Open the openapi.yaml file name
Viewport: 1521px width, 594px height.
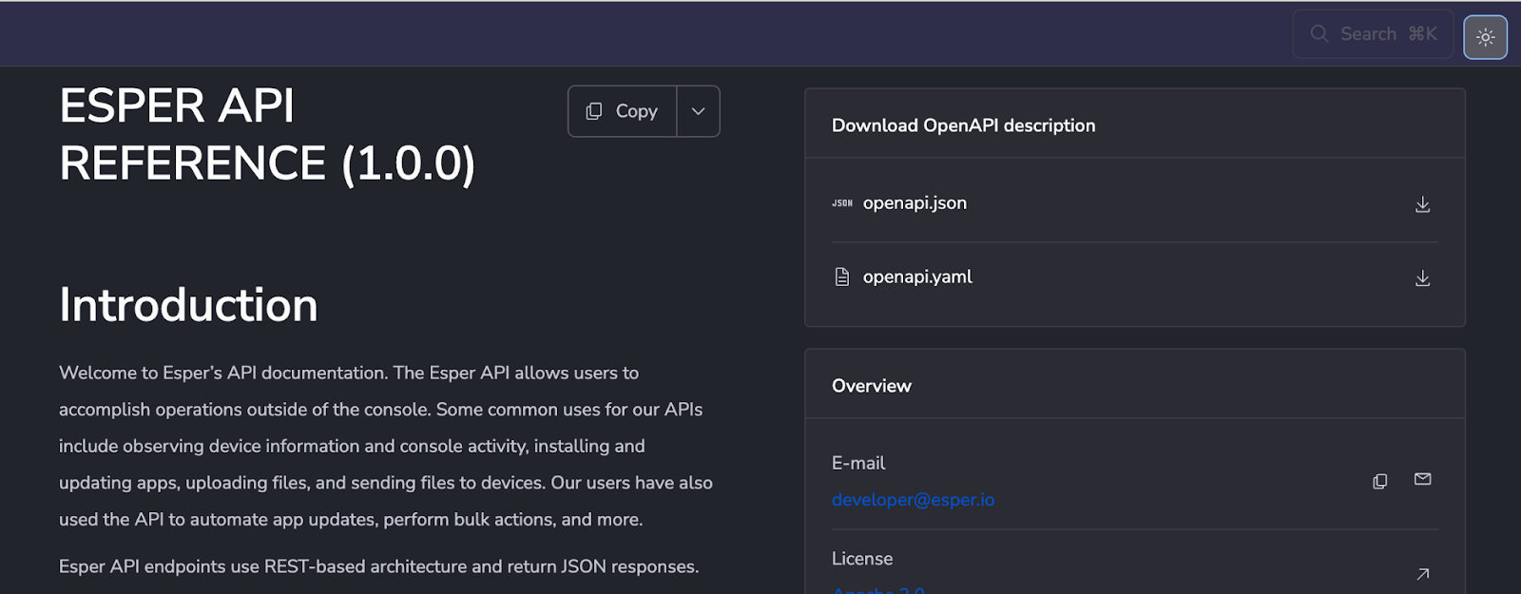point(917,278)
